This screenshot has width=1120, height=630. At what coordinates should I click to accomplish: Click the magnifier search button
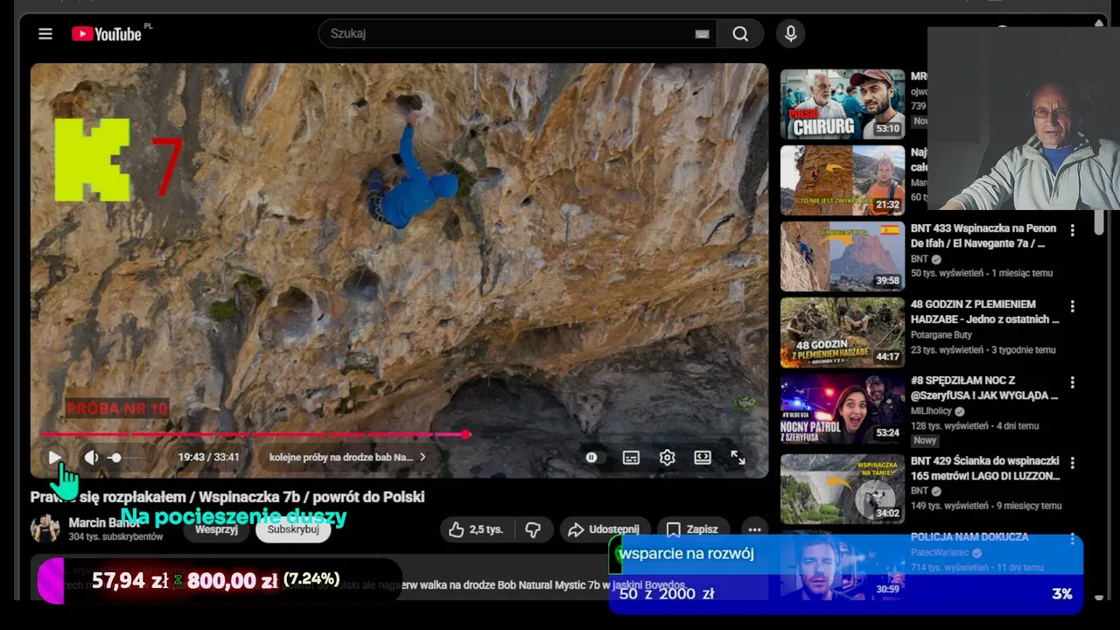pyautogui.click(x=740, y=33)
